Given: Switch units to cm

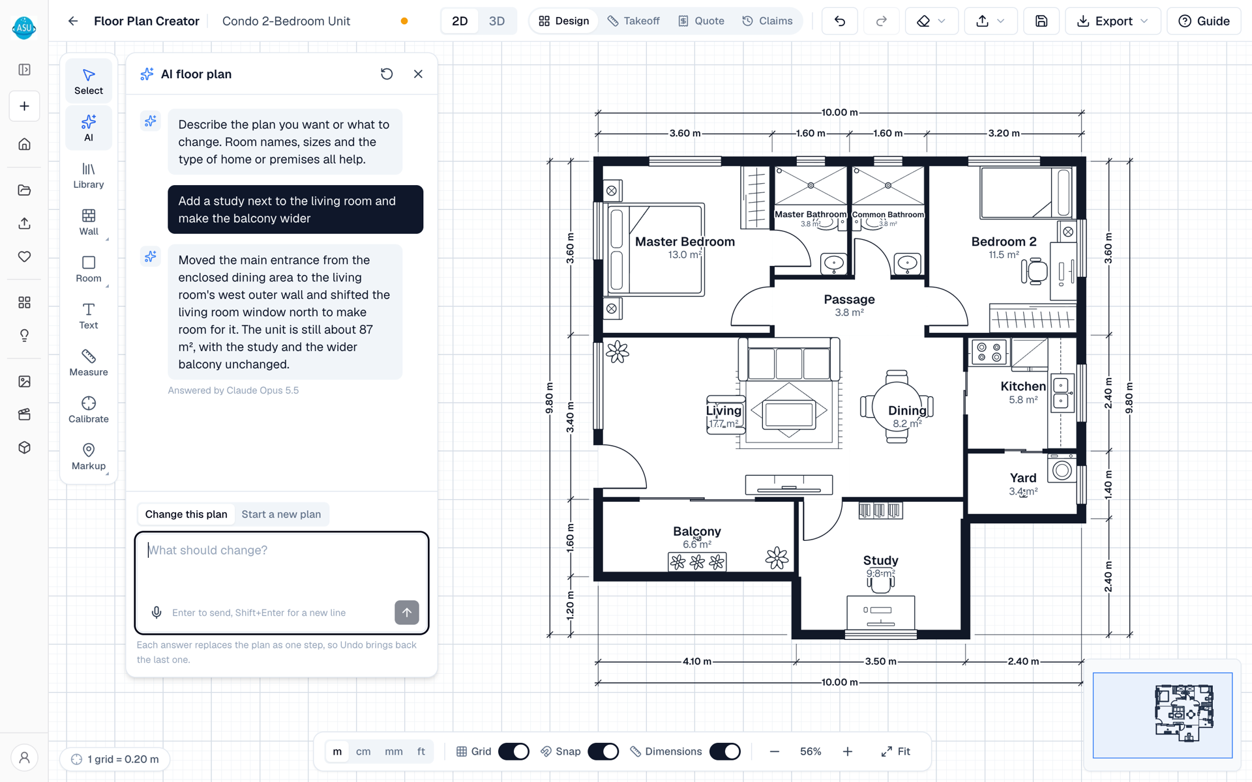Looking at the screenshot, I should (x=363, y=751).
